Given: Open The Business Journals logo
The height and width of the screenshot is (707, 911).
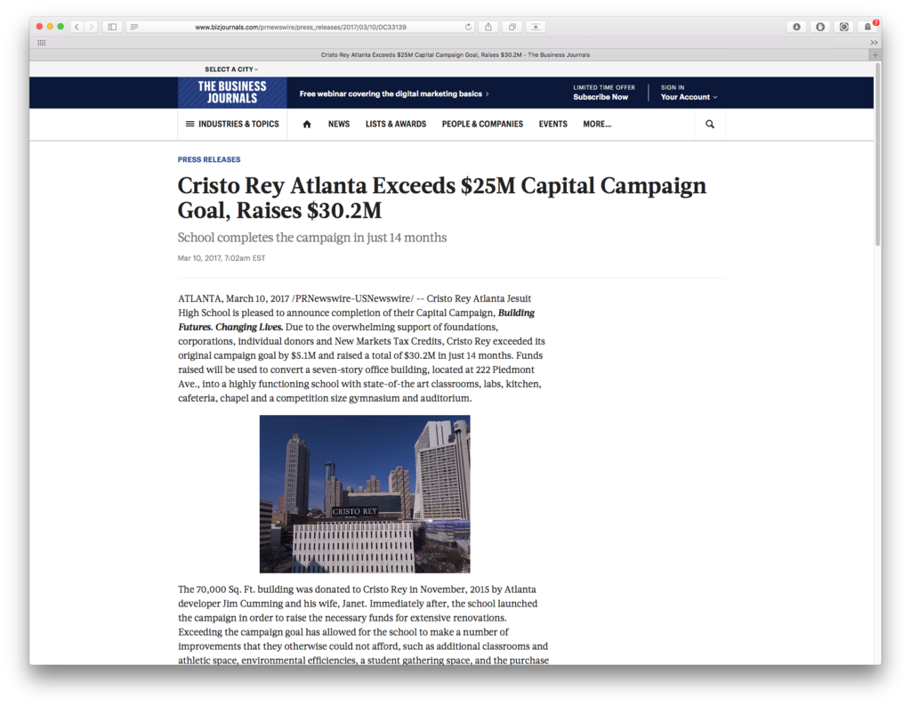Looking at the screenshot, I should coord(232,93).
